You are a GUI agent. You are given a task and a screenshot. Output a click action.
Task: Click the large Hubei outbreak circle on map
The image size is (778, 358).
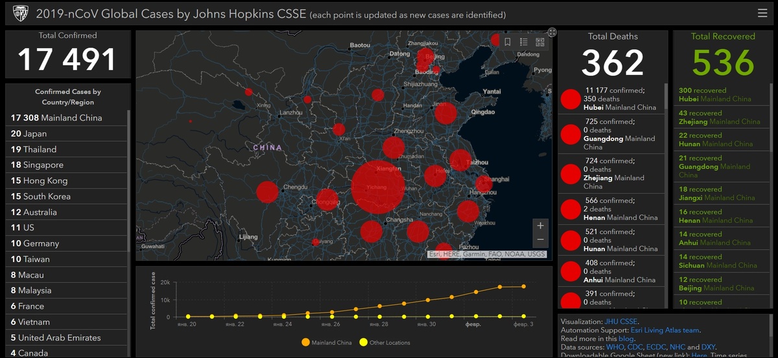378,187
